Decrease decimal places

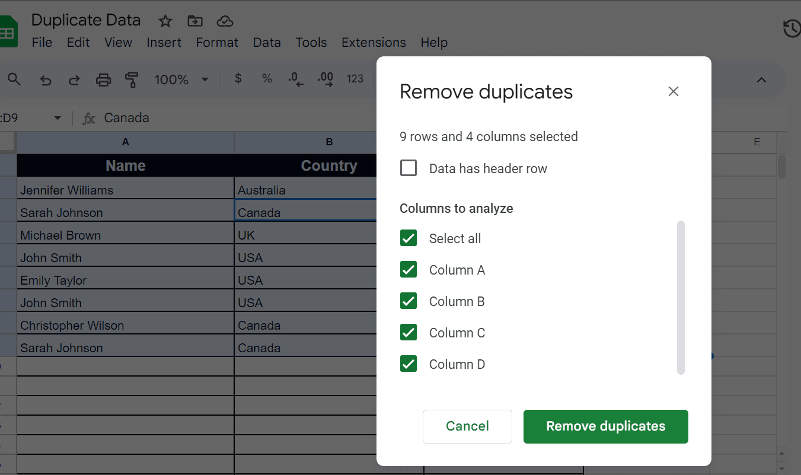[295, 79]
